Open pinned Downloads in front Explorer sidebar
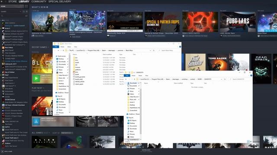Viewport: 277px width, 155px height. click(x=133, y=83)
